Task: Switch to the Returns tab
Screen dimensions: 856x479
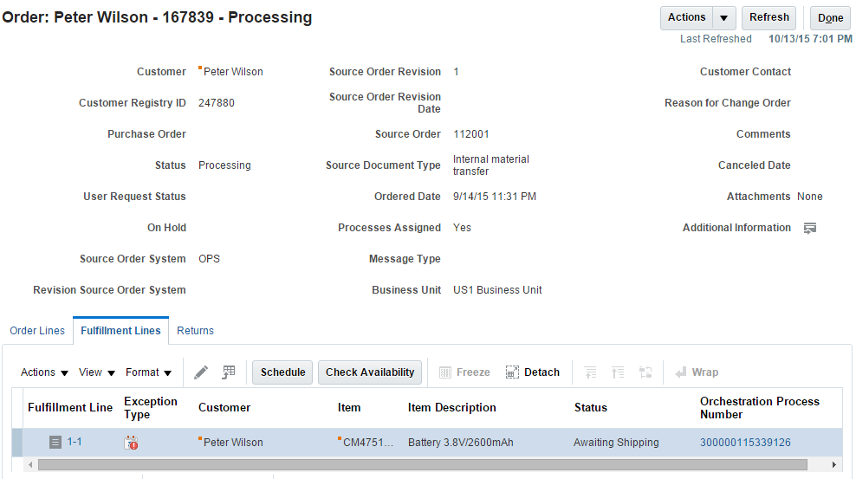Action: click(x=195, y=331)
